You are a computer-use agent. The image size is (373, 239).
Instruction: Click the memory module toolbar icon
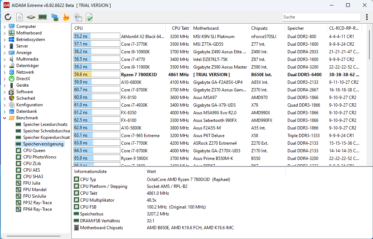pyautogui.click(x=42, y=17)
